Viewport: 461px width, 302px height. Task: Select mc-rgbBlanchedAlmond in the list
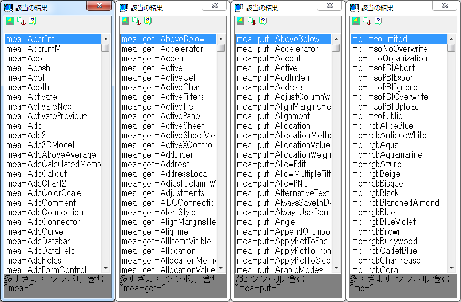click(399, 203)
